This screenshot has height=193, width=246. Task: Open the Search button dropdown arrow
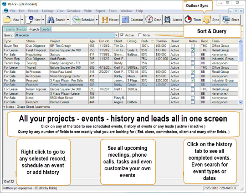click(x=68, y=20)
